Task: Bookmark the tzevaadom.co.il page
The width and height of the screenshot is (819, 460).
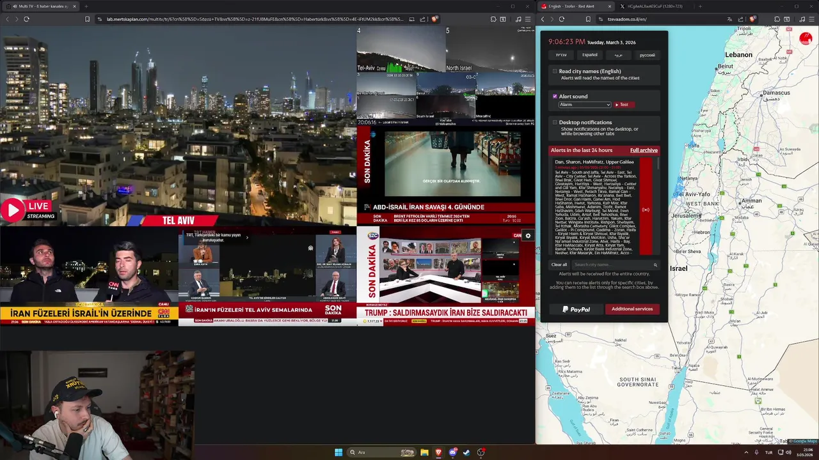Action: click(x=589, y=19)
